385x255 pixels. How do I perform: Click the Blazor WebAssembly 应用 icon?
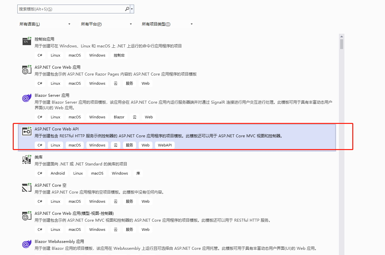(x=26, y=244)
